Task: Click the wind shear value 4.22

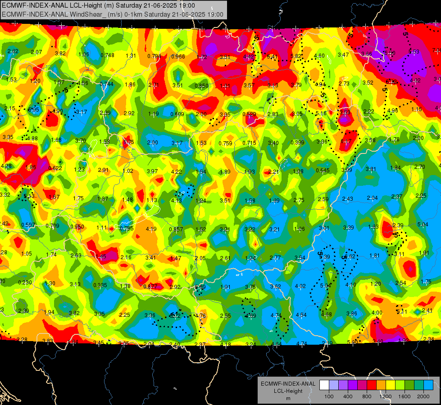Action: point(176,171)
